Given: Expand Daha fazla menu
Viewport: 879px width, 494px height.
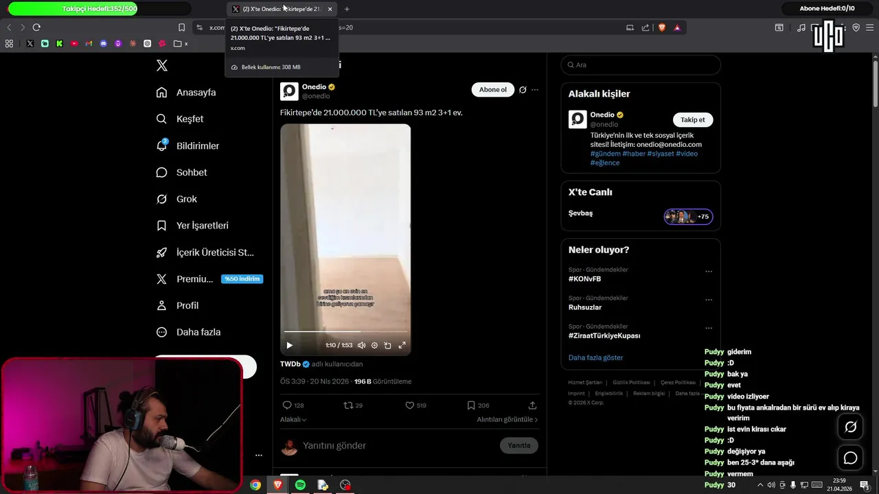Looking at the screenshot, I should click(188, 332).
